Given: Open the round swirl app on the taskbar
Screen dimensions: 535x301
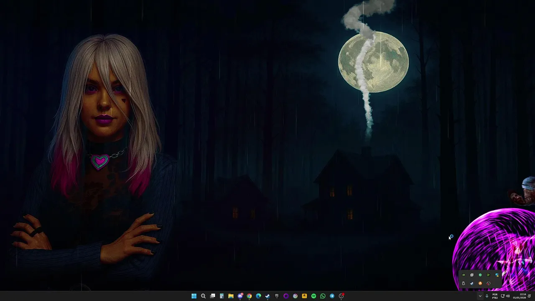Looking at the screenshot, I should [295, 296].
